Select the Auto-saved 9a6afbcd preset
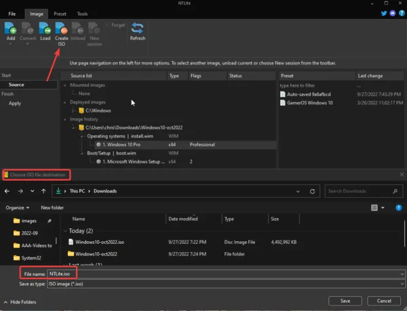The height and width of the screenshot is (311, 407). click(x=305, y=94)
